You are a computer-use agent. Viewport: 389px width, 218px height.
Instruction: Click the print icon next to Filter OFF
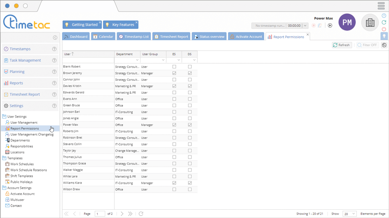coord(384,45)
